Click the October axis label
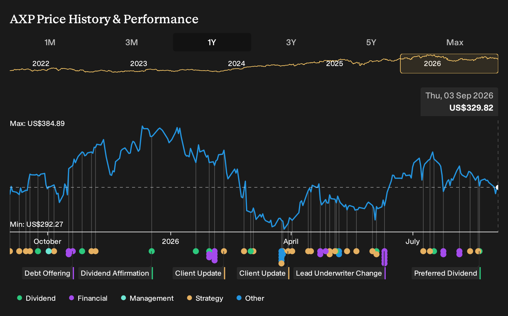Image resolution: width=508 pixels, height=316 pixels. click(47, 241)
